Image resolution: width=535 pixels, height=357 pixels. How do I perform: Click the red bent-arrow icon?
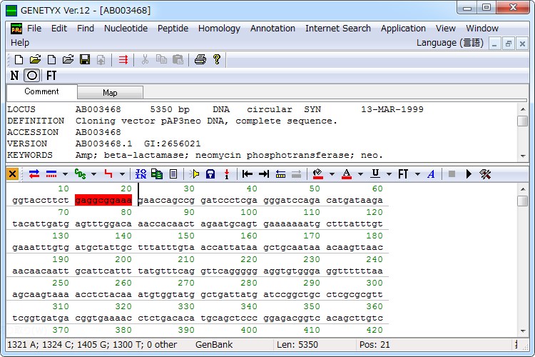pyautogui.click(x=108, y=174)
